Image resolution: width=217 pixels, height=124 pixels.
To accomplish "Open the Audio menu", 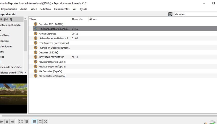I will coord(24,9).
